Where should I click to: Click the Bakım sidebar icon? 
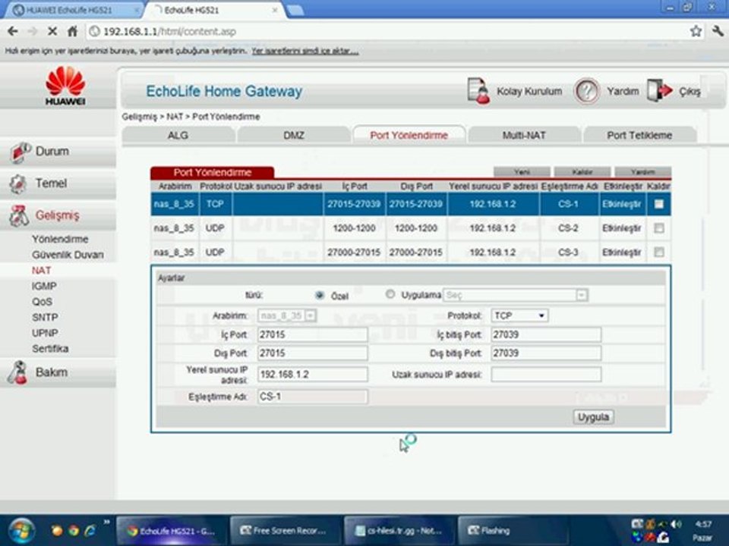click(x=17, y=372)
